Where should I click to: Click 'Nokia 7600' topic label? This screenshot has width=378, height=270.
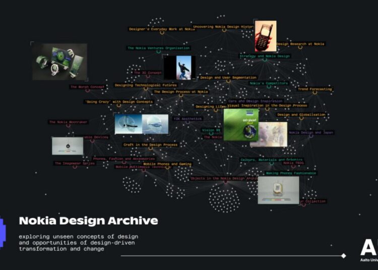[x=293, y=163]
